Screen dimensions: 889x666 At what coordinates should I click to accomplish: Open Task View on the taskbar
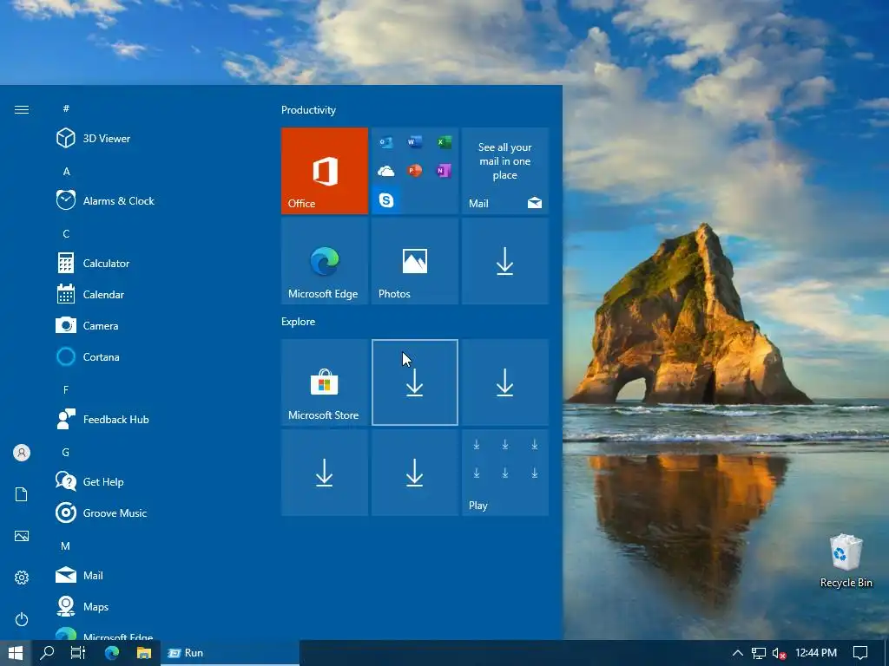(78, 653)
